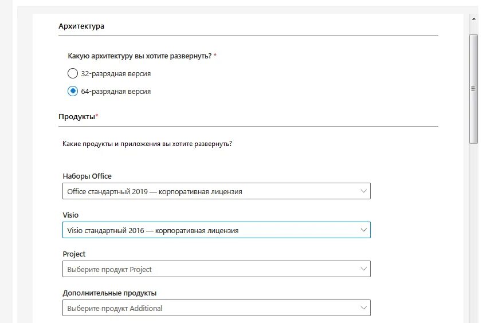Screen dimensions: 483x323
Task: Click the 32-разрядная версия label text
Action: [x=116, y=74]
